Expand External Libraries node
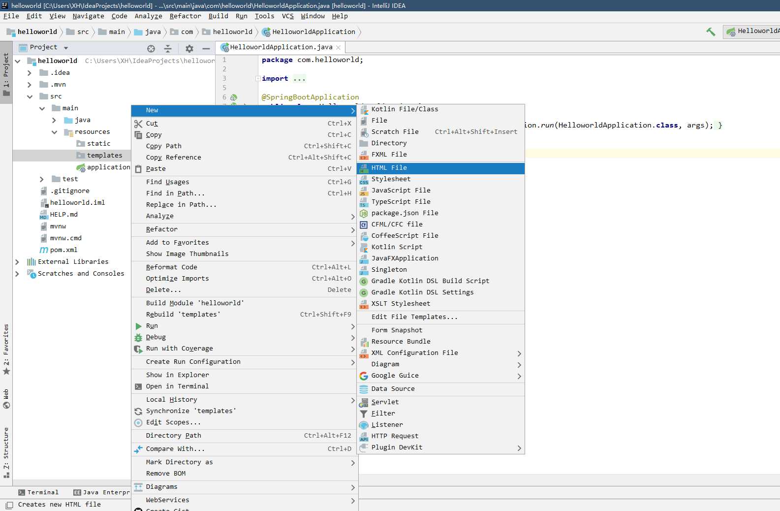Viewport: 780px width, 511px height. coord(17,262)
